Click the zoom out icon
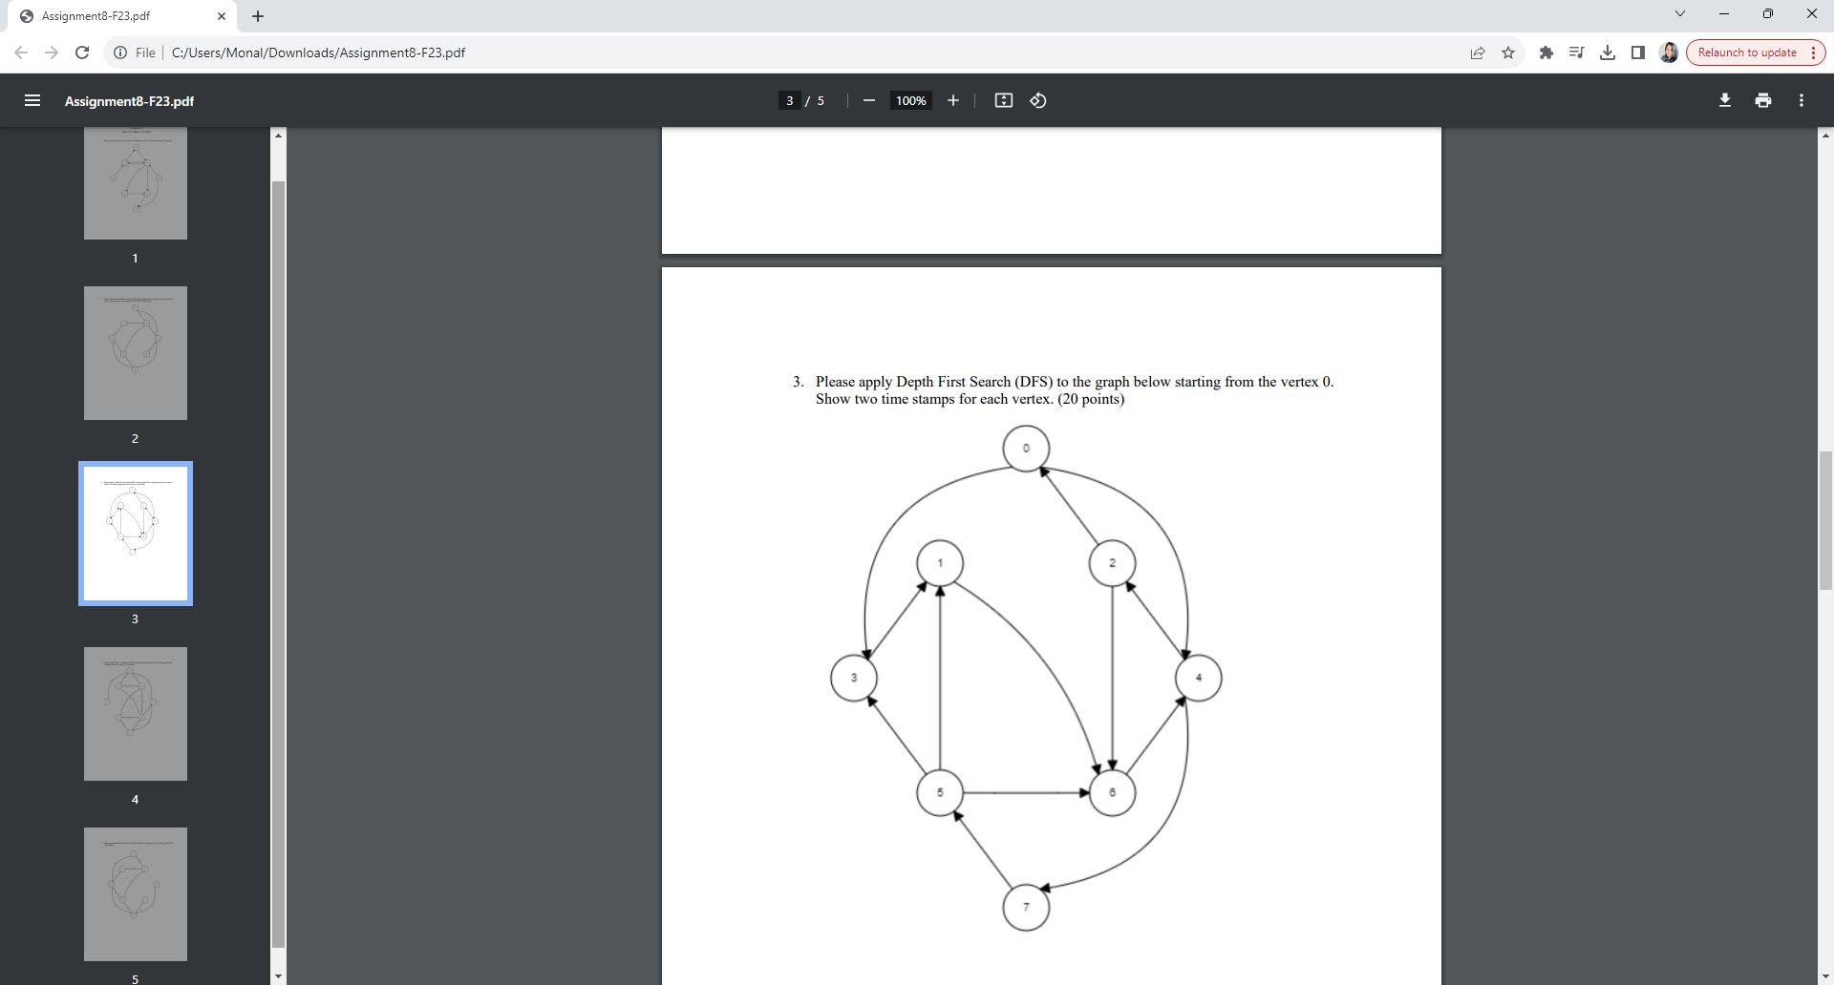The width and height of the screenshot is (1834, 985). pos(869,100)
